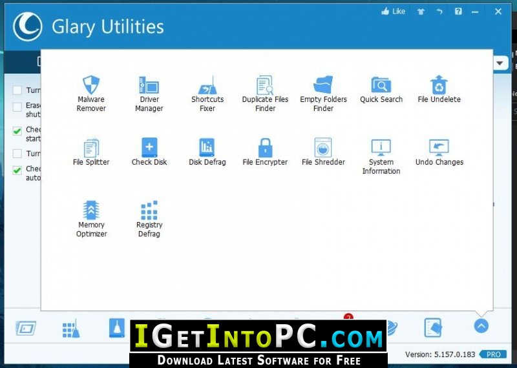The image size is (517, 368).
Task: Open Disk Defrag
Action: coord(207,152)
